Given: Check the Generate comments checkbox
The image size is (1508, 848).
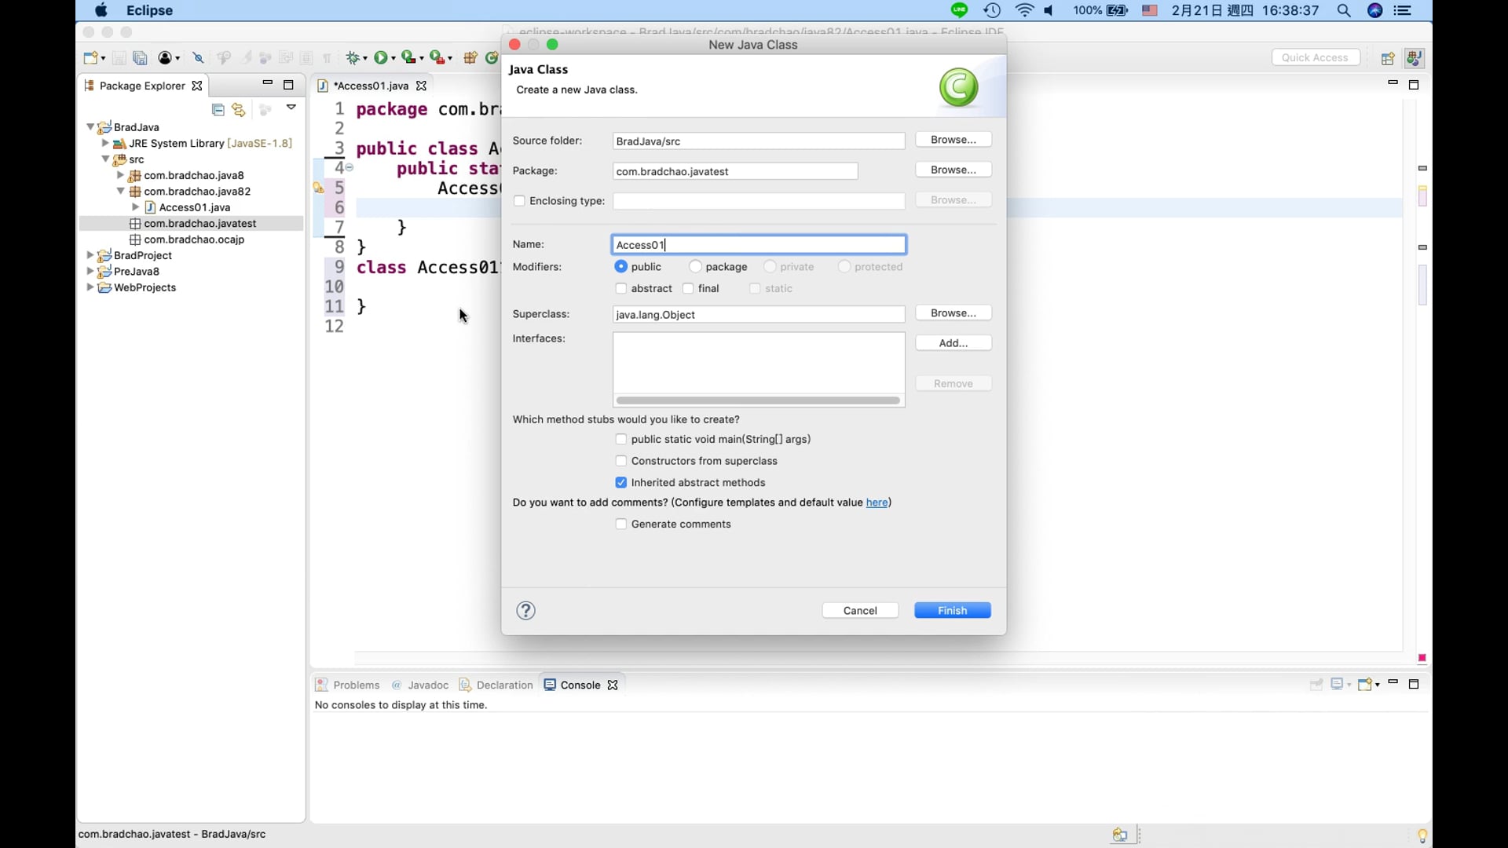Looking at the screenshot, I should [x=621, y=525].
